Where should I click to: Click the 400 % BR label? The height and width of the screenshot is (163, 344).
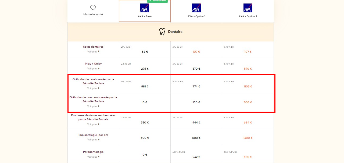click(178, 81)
